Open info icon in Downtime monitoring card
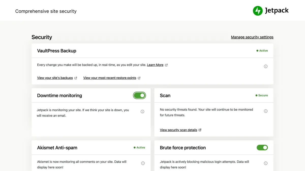The image size is (305, 171). click(x=142, y=111)
